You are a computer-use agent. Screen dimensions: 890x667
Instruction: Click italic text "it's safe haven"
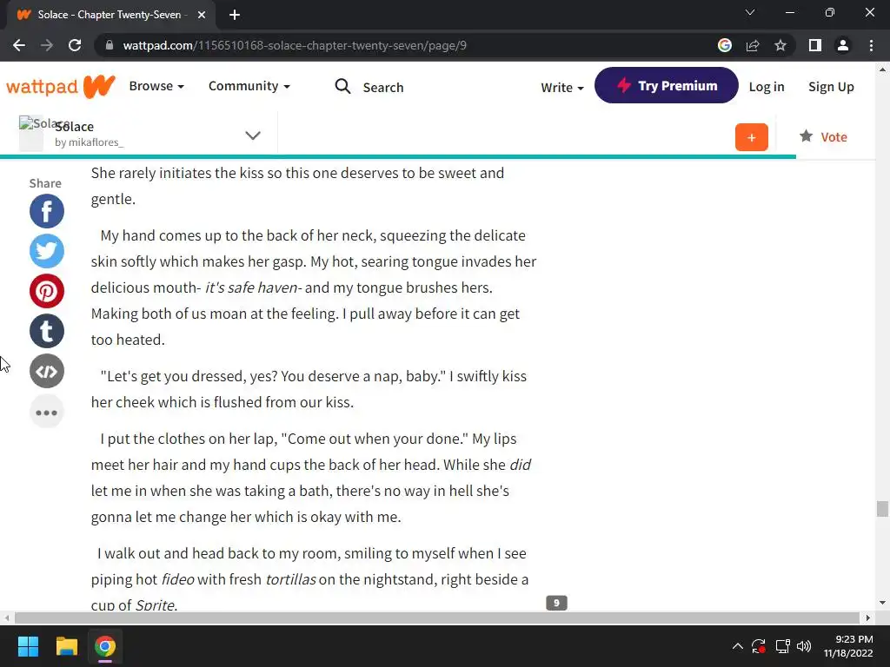251,287
